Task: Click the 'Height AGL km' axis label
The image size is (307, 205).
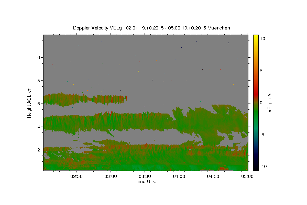Action: 29,102
